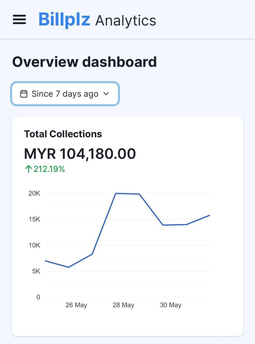Click the chevron arrow in date selector
The height and width of the screenshot is (344, 255).
point(106,94)
